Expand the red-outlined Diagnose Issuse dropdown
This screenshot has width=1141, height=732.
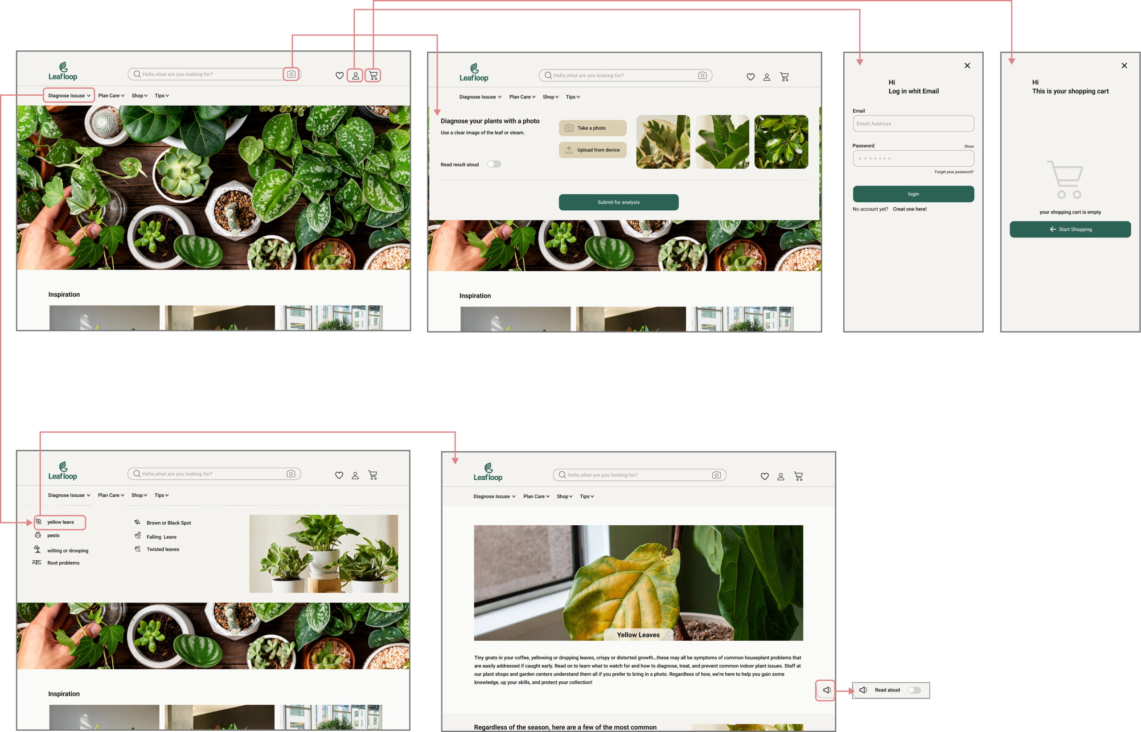pyautogui.click(x=69, y=95)
